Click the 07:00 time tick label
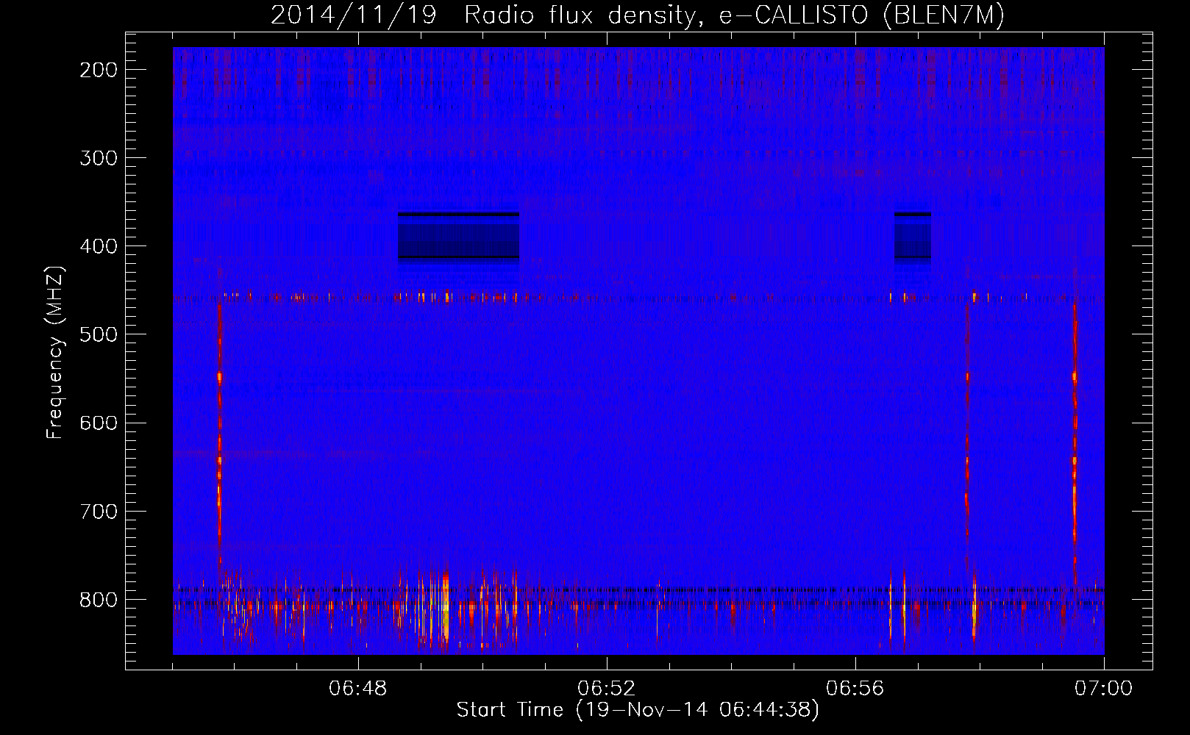 (x=1103, y=689)
